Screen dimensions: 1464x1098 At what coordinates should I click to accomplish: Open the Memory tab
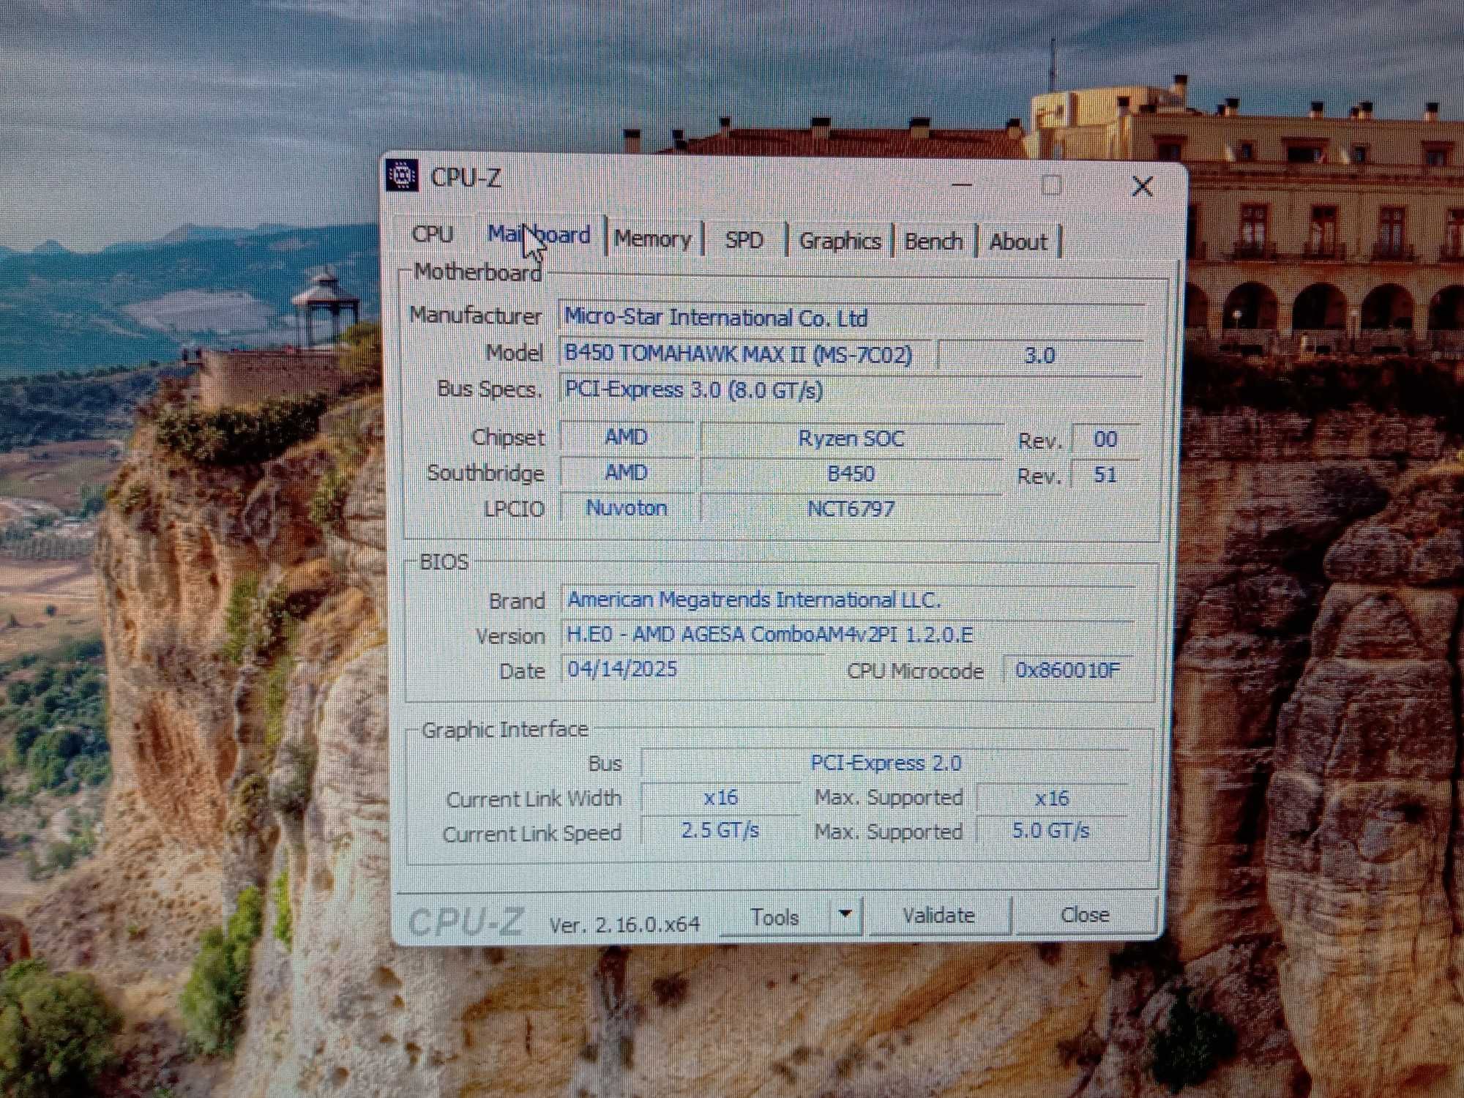(x=653, y=239)
